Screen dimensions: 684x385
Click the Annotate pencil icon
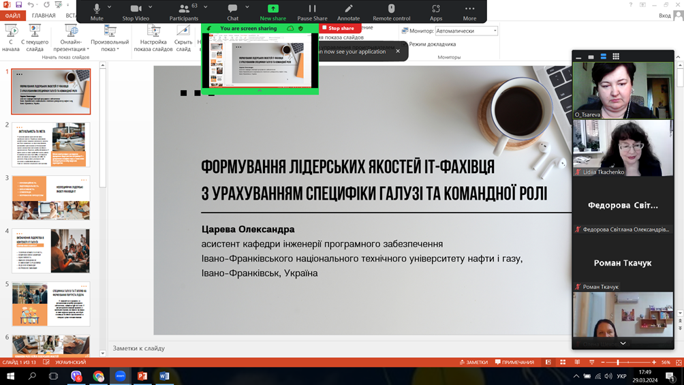click(x=348, y=11)
